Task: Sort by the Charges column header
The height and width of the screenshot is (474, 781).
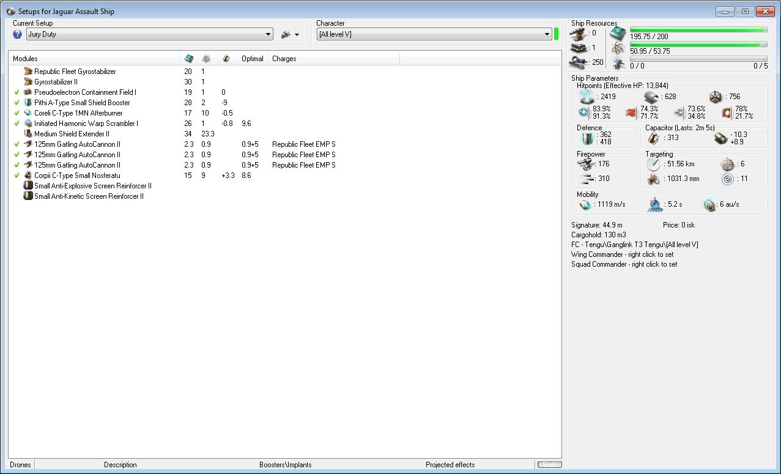Action: (334, 59)
